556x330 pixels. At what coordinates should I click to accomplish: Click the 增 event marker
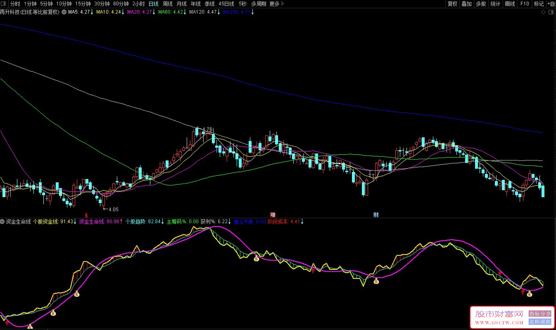click(273, 214)
